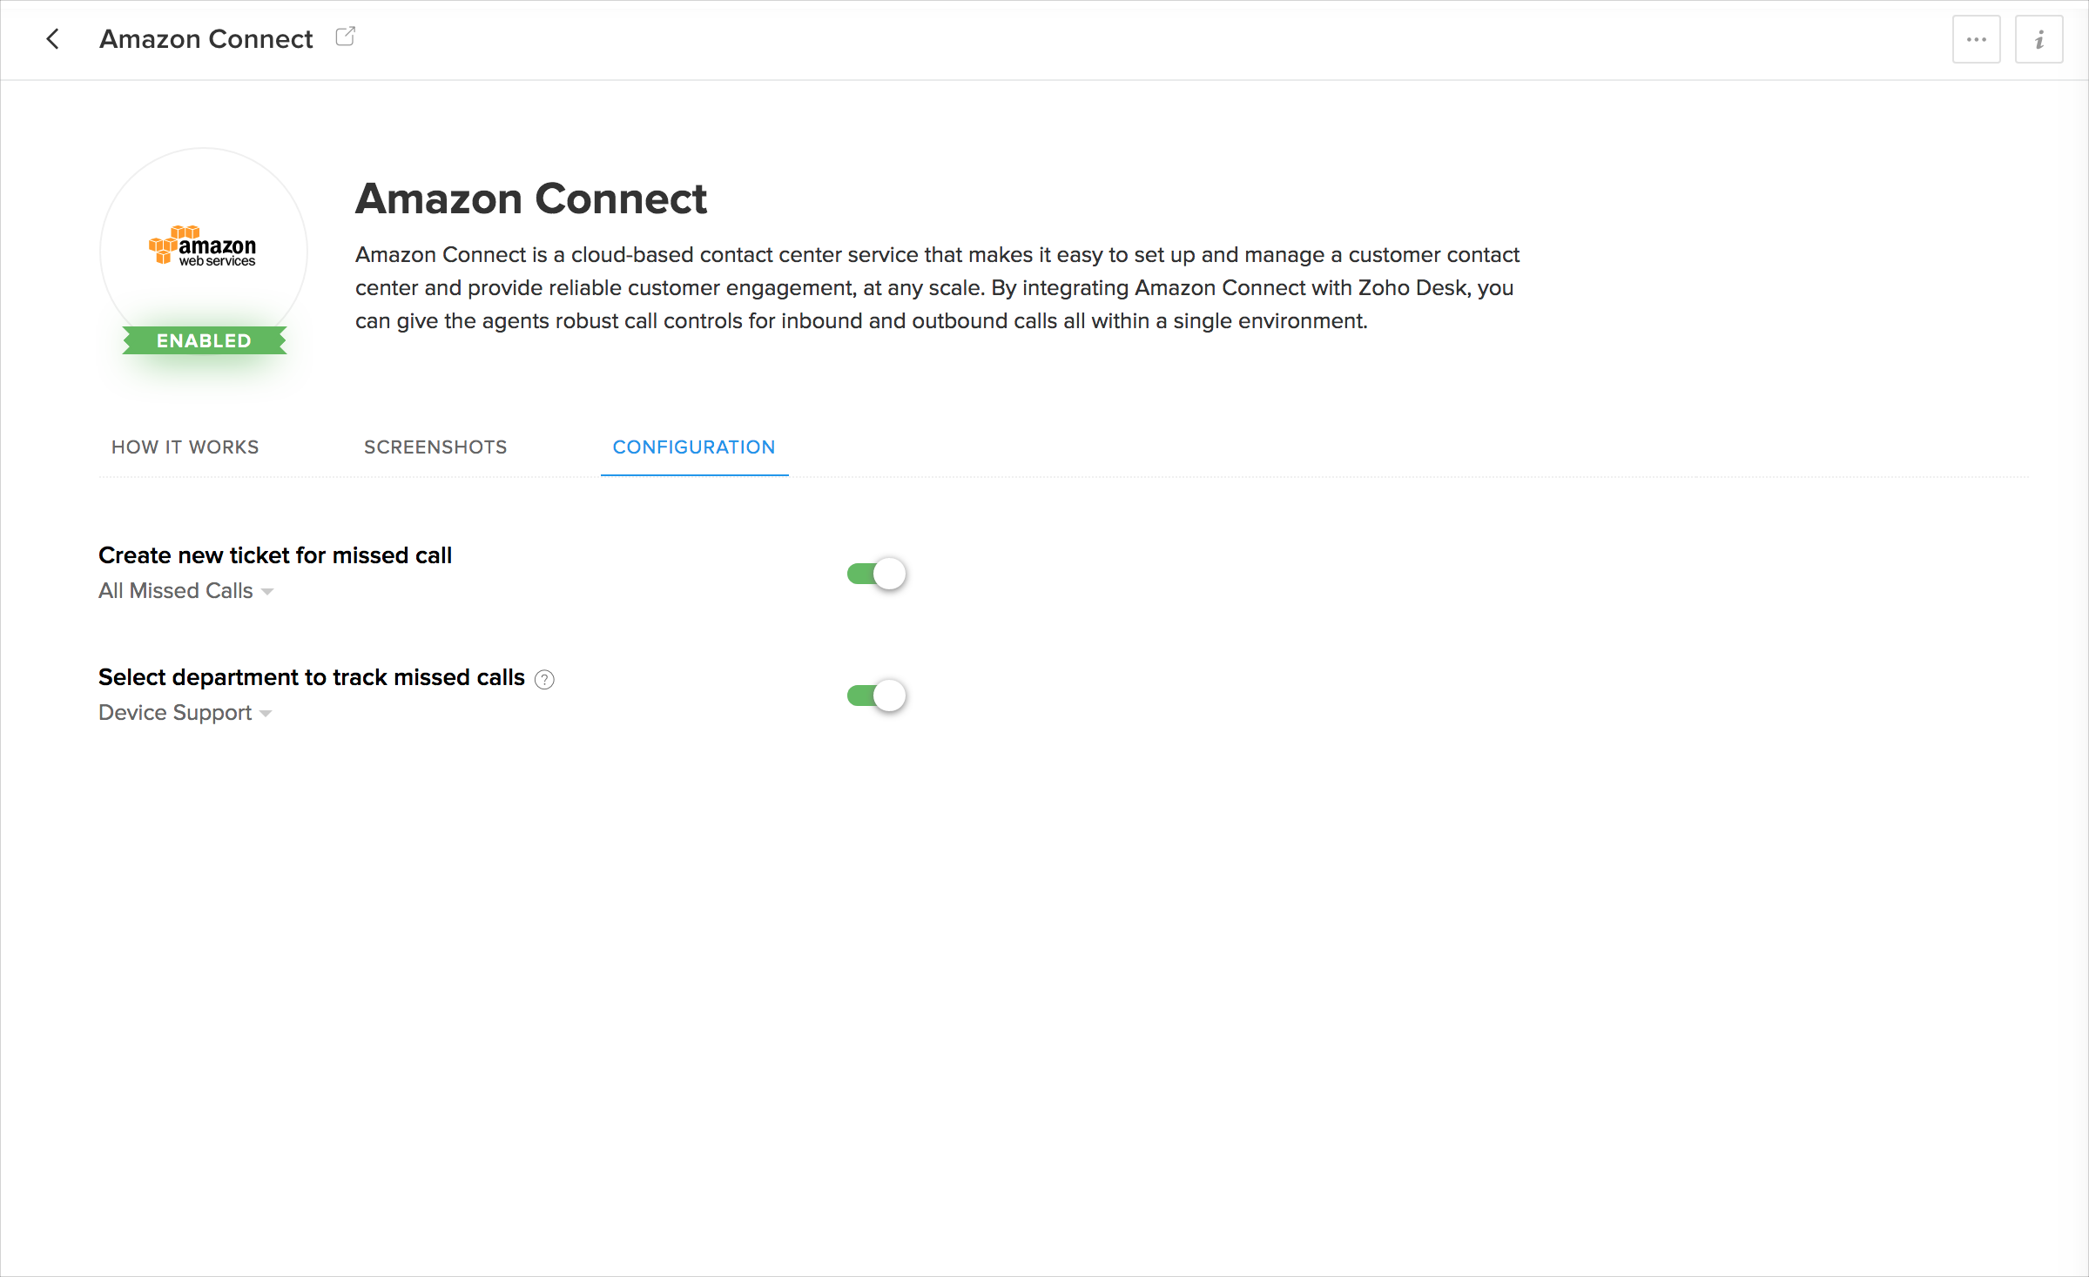2089x1277 pixels.
Task: Open Amazon Connect external link icon
Action: tap(345, 37)
